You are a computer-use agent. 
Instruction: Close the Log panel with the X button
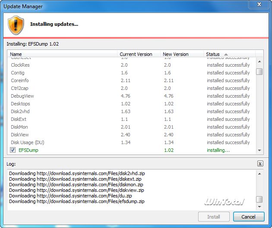click(260, 163)
